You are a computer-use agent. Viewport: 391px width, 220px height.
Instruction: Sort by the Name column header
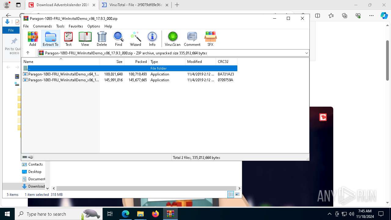pos(60,61)
